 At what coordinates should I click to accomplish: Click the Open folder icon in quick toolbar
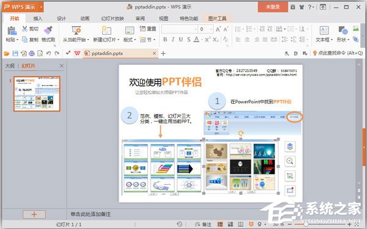pos(7,54)
